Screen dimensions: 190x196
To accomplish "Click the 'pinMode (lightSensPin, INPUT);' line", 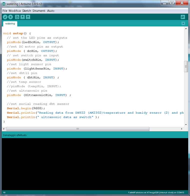I will click(37, 69).
